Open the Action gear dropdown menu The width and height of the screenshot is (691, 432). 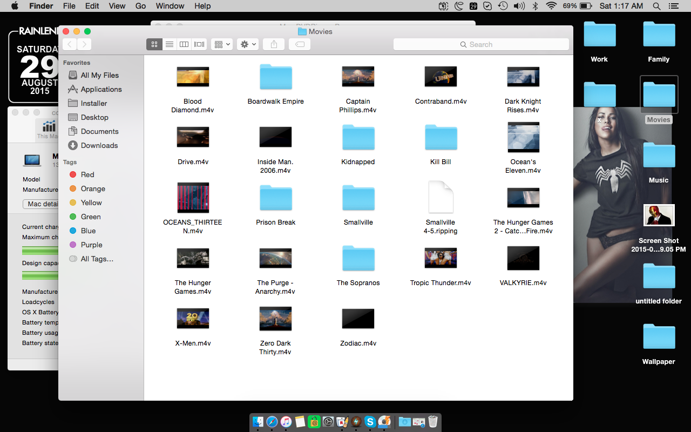(248, 44)
